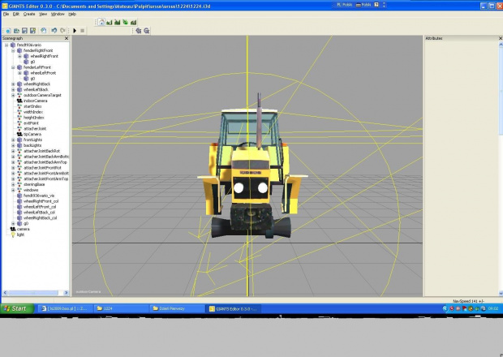Click the Save file toolbar icon

(24, 30)
